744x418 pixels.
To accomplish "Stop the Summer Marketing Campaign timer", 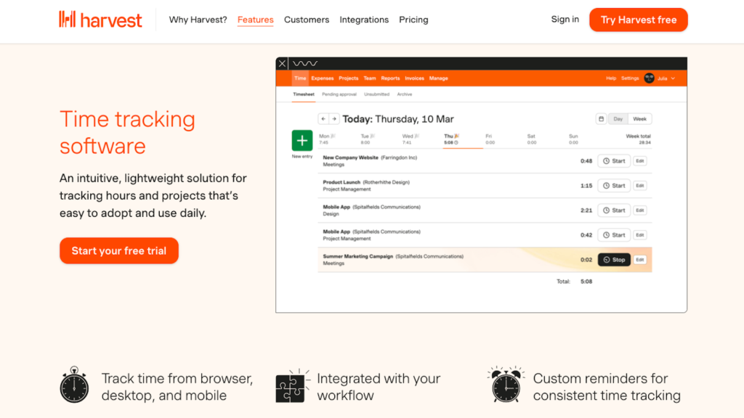I will coord(613,259).
